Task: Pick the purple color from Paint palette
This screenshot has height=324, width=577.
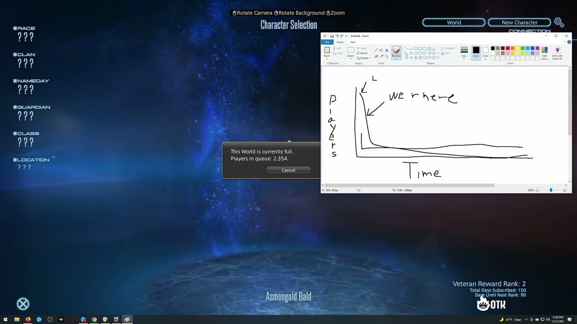Action: point(537,48)
